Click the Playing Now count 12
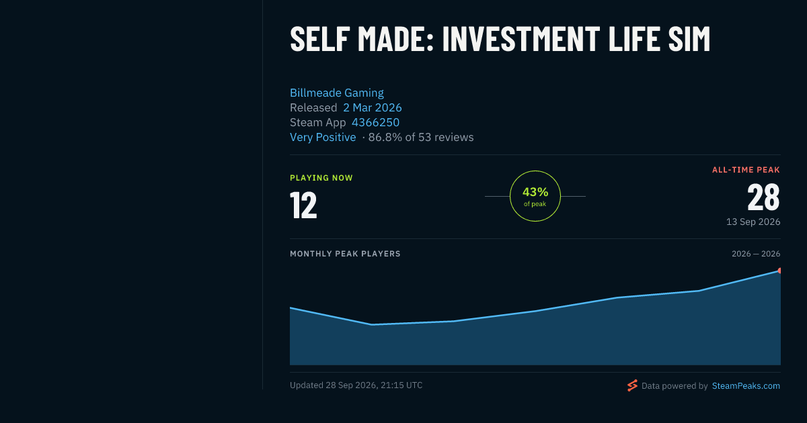Image resolution: width=807 pixels, height=423 pixels. tap(303, 205)
